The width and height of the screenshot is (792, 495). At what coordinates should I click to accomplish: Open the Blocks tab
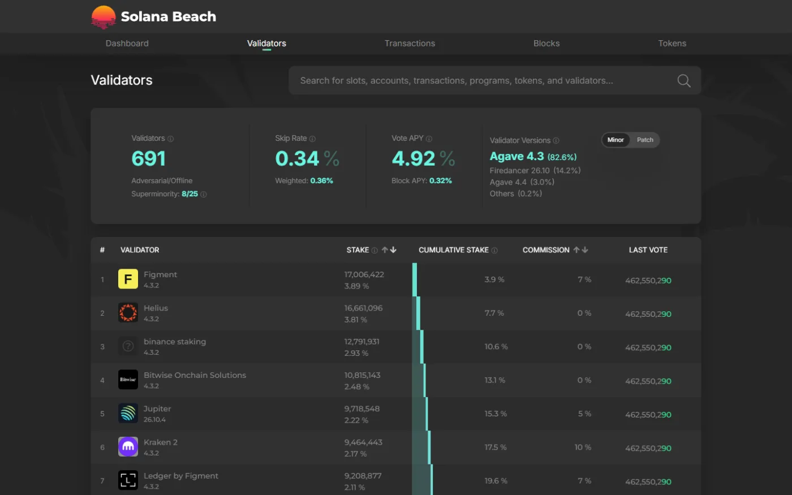click(x=546, y=44)
